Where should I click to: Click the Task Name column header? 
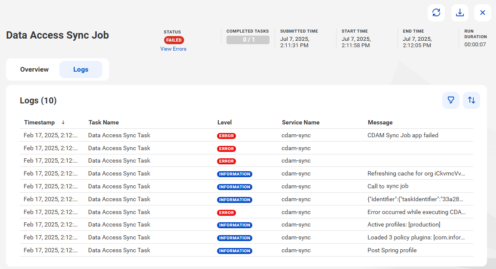(x=104, y=123)
